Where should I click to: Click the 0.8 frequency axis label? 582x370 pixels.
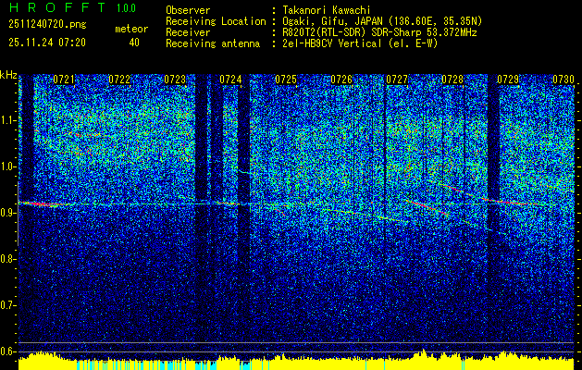coord(7,259)
